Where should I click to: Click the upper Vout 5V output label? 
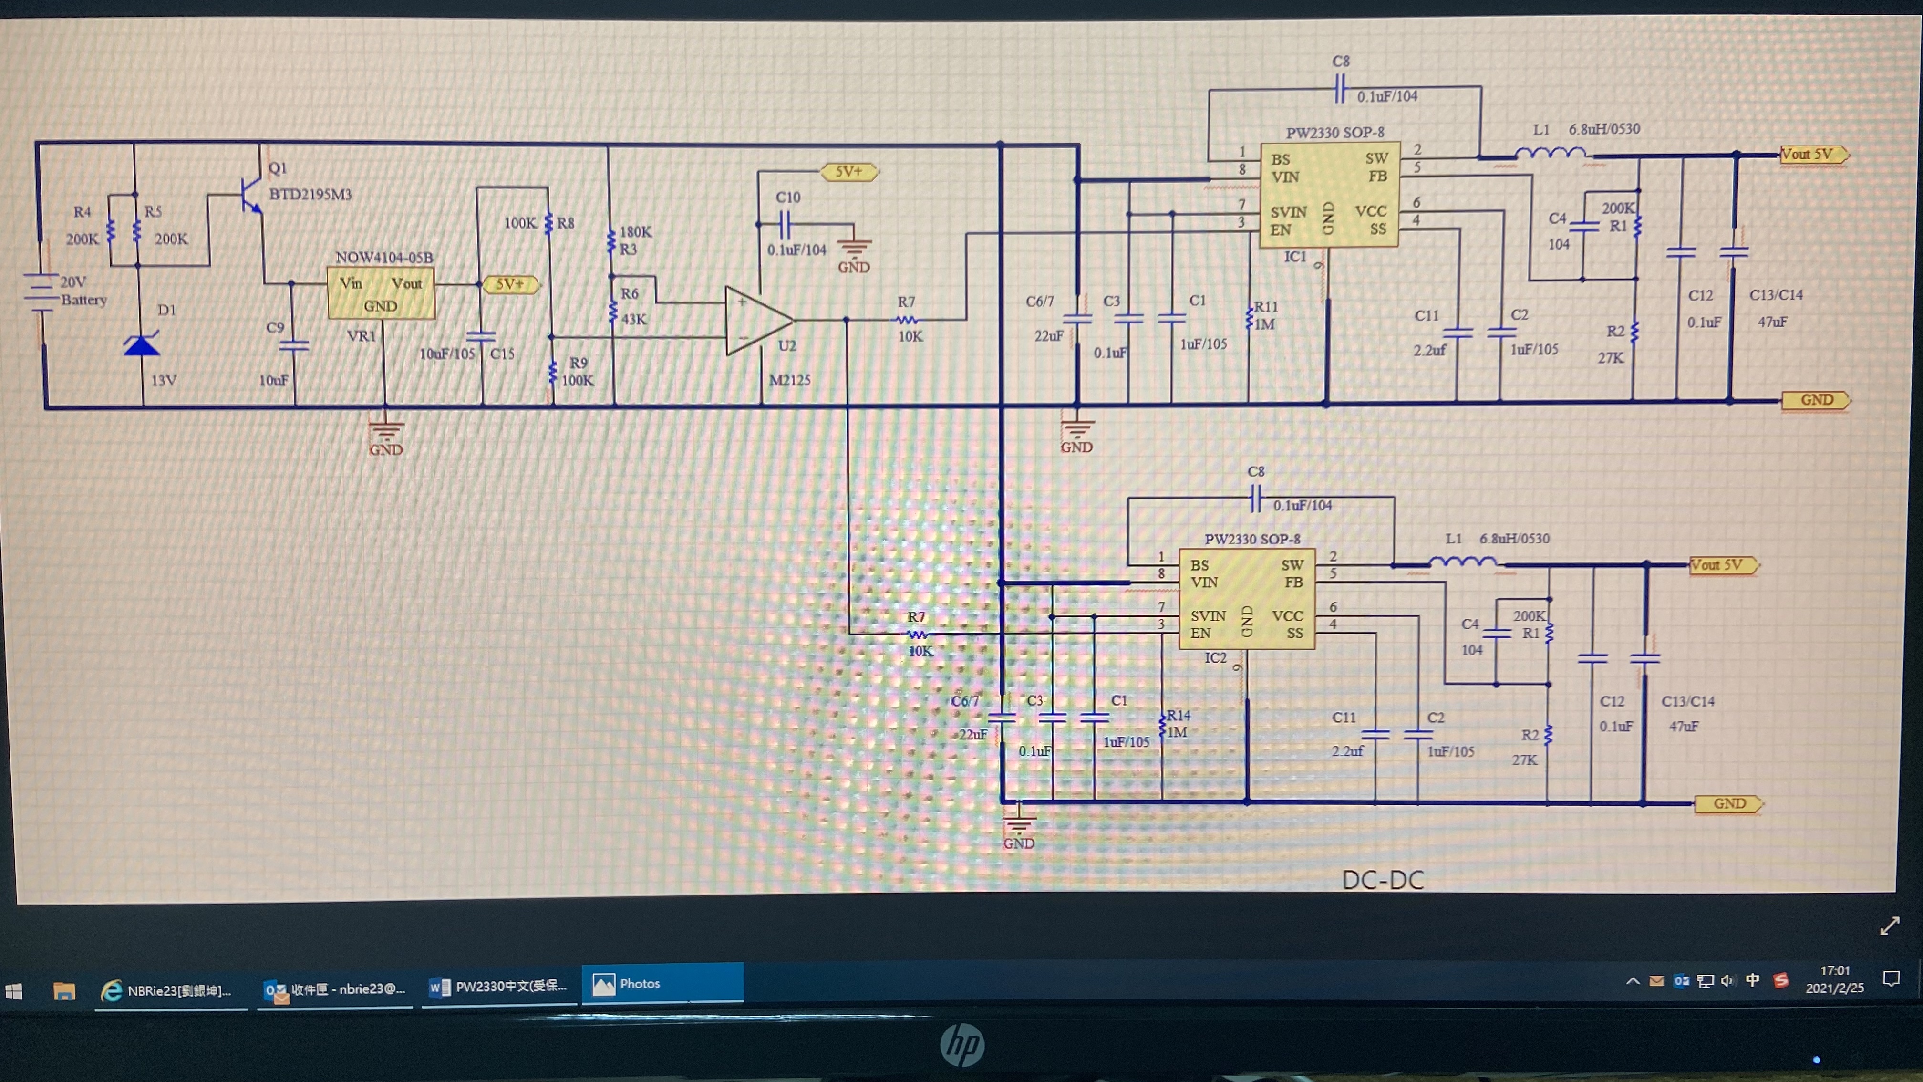click(x=1813, y=155)
